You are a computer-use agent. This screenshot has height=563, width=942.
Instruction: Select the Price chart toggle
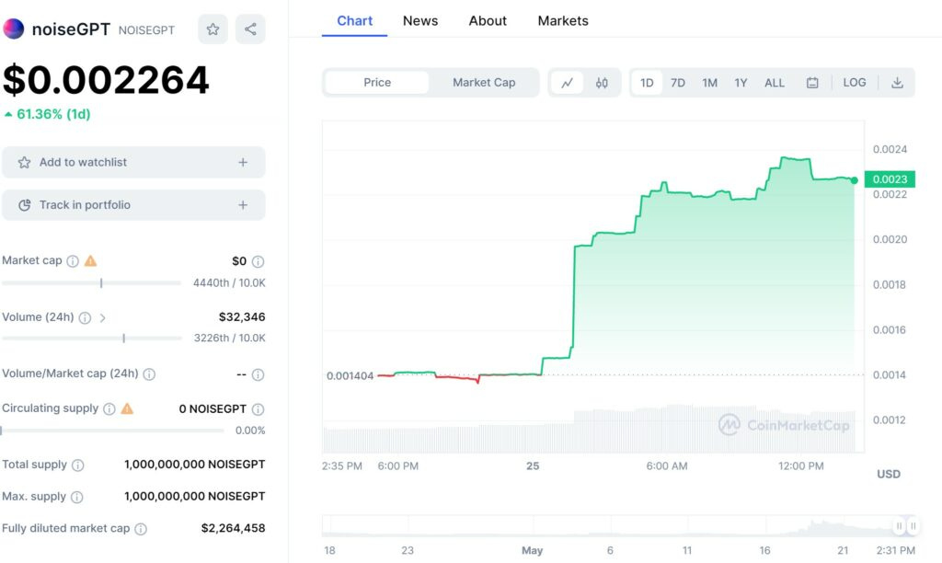[376, 82]
